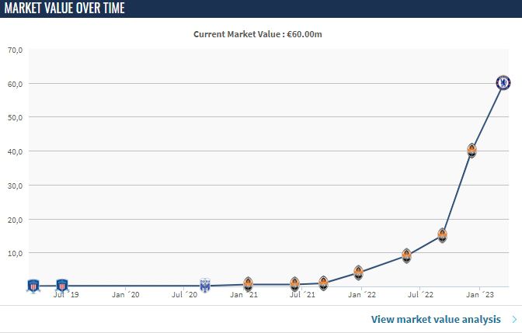Click the Shakhtar crest at Jul '21
Screen dimensions: 522x333
coord(294,283)
